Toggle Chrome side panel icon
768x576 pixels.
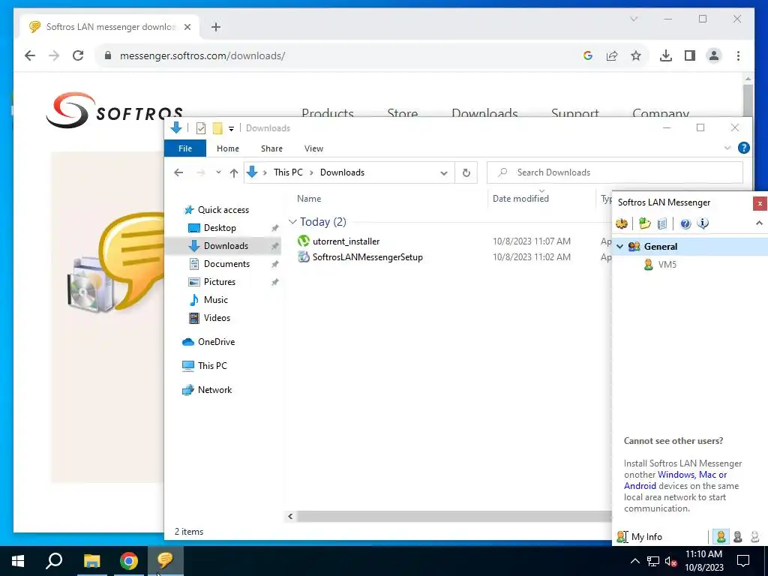pos(690,55)
